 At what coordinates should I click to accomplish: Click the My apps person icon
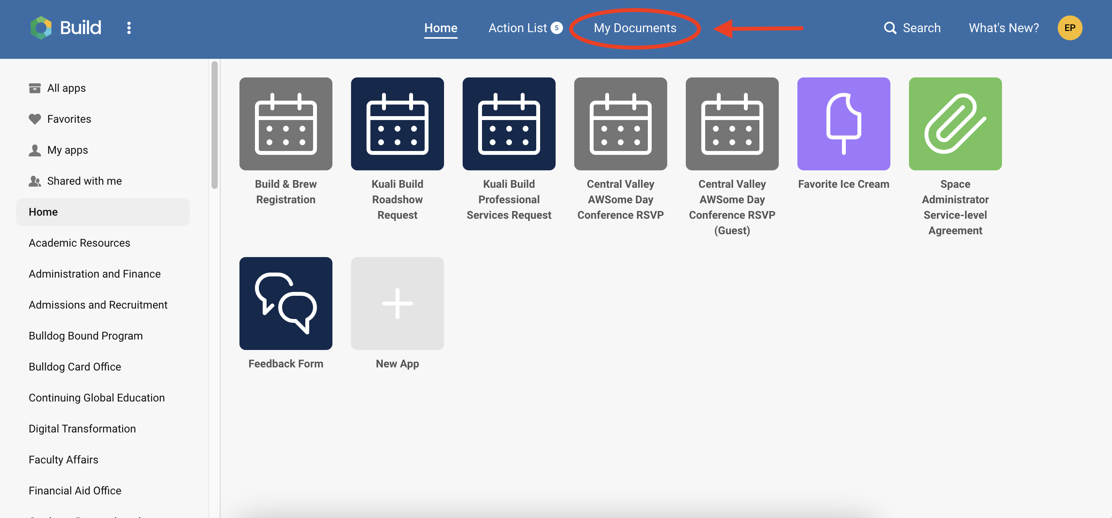pos(34,150)
